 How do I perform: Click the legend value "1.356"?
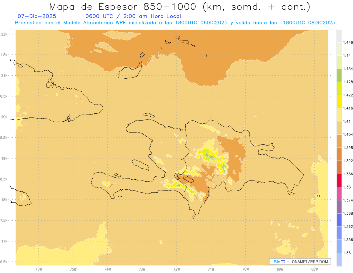coord(348,240)
